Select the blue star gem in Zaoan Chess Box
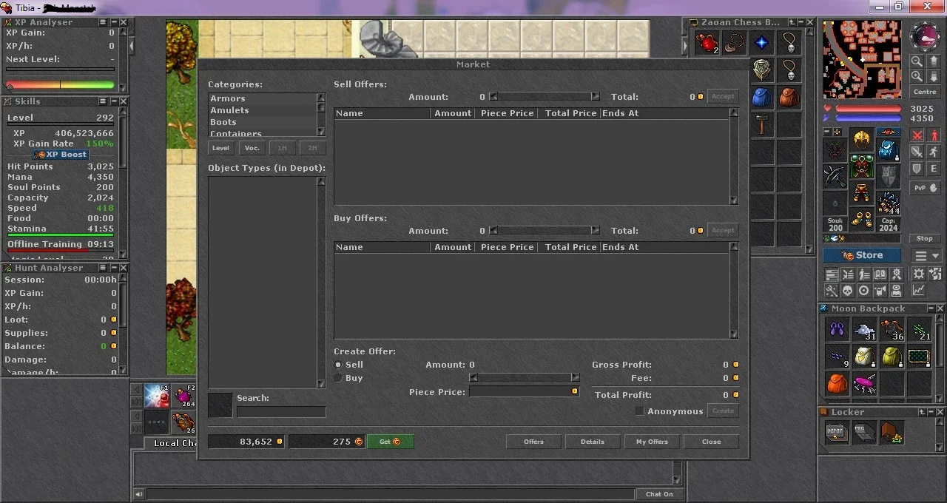The width and height of the screenshot is (947, 503). tap(762, 43)
